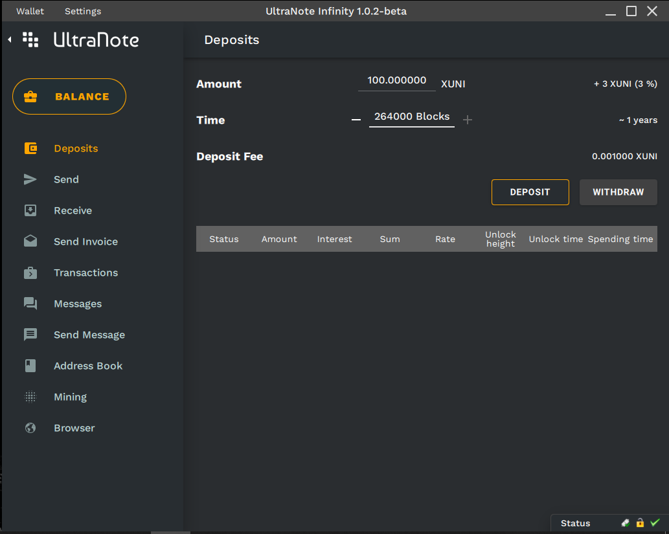
Task: Click the '+ 3 XUNI (3 %)' interest text
Action: click(x=626, y=84)
